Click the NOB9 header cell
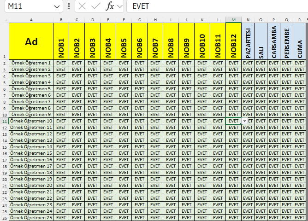This screenshot has height=221, width=308. pos(186,41)
